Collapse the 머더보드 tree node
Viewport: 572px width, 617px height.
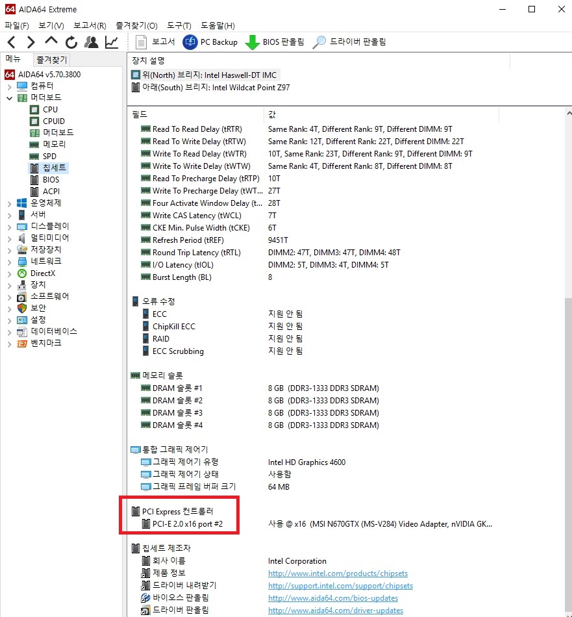9,98
